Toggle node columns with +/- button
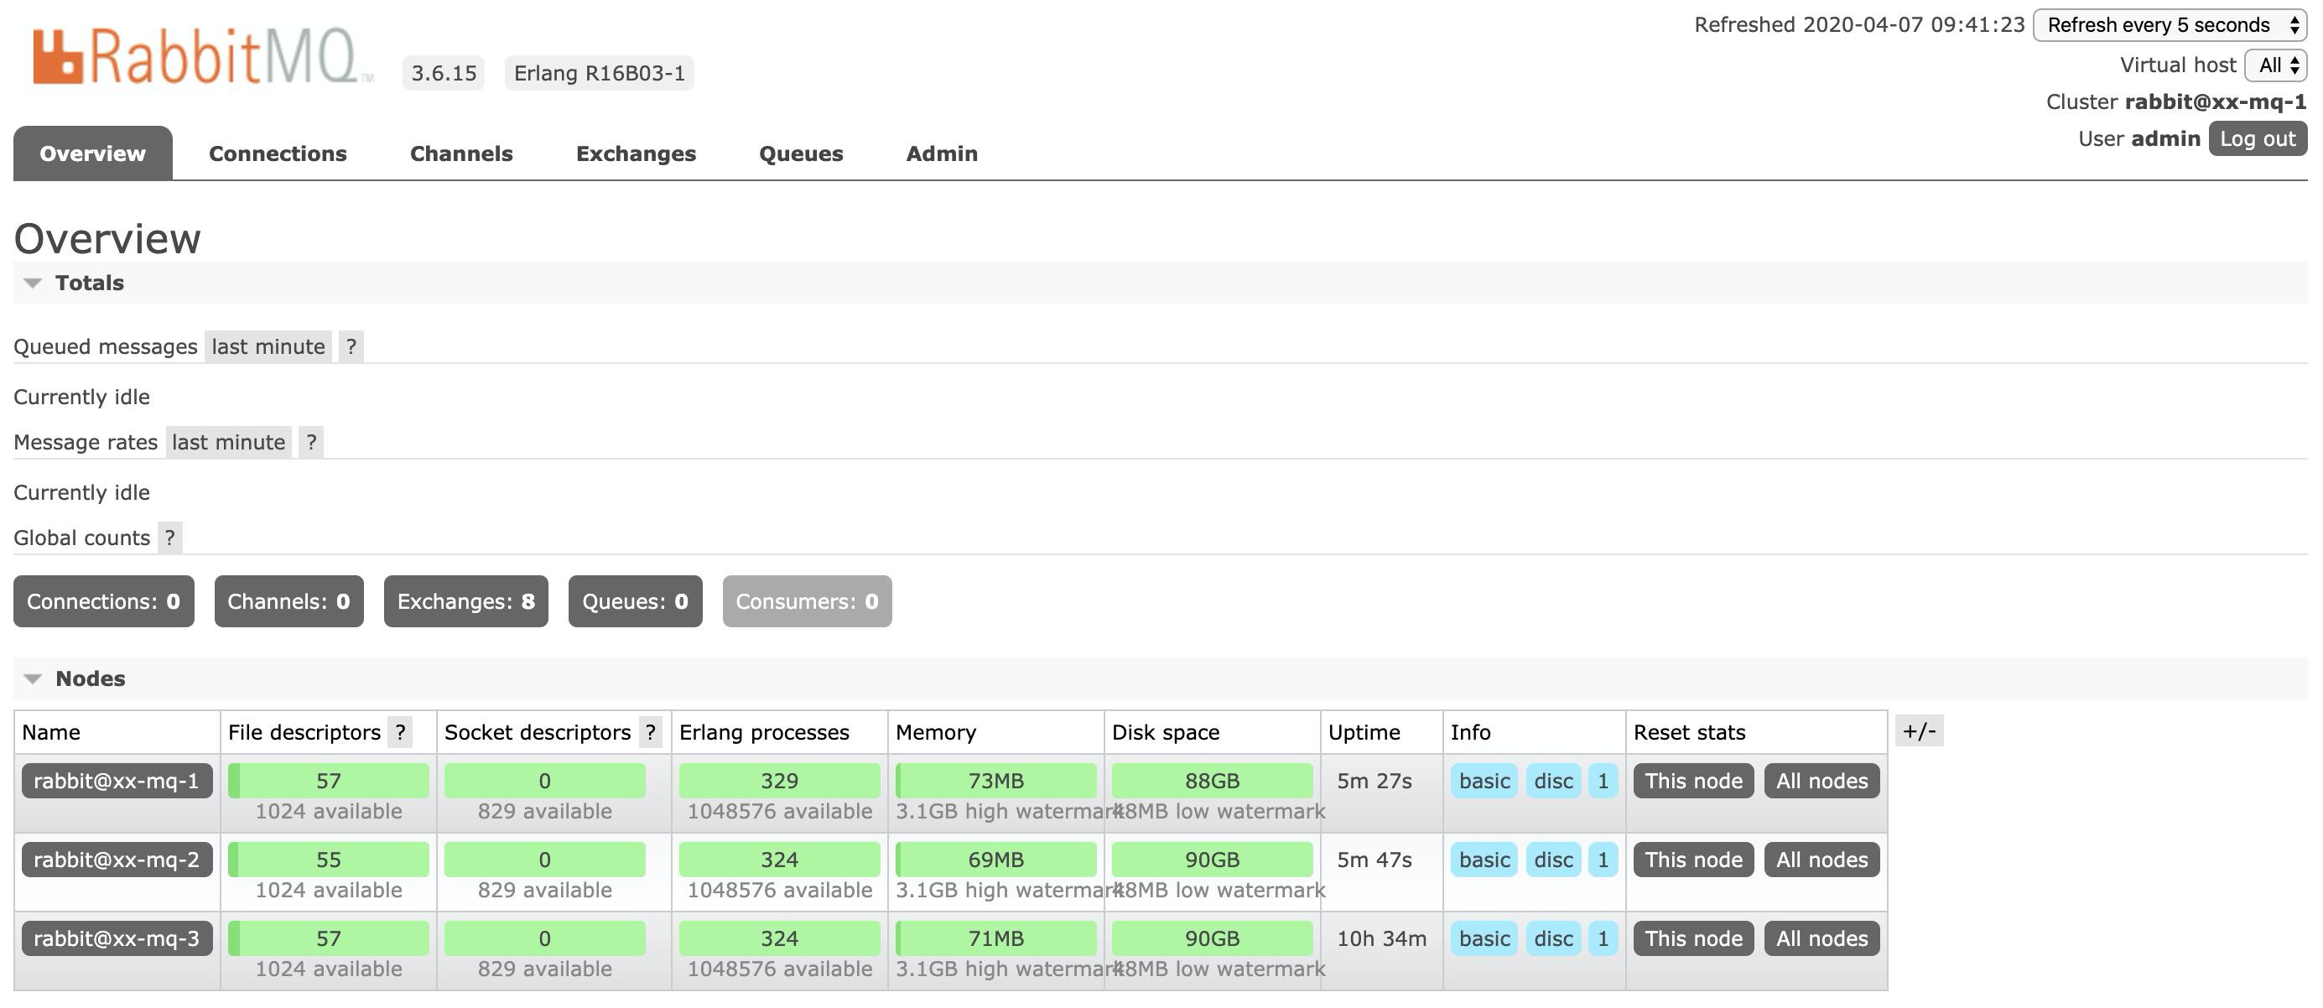Screen dimensions: 2323x1008 click(1918, 731)
